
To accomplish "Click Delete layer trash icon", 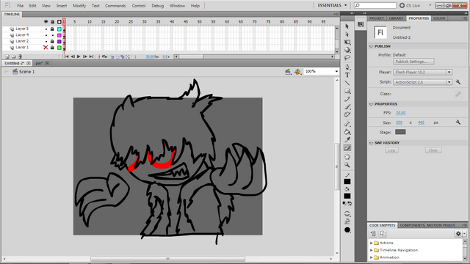I will 20,56.
